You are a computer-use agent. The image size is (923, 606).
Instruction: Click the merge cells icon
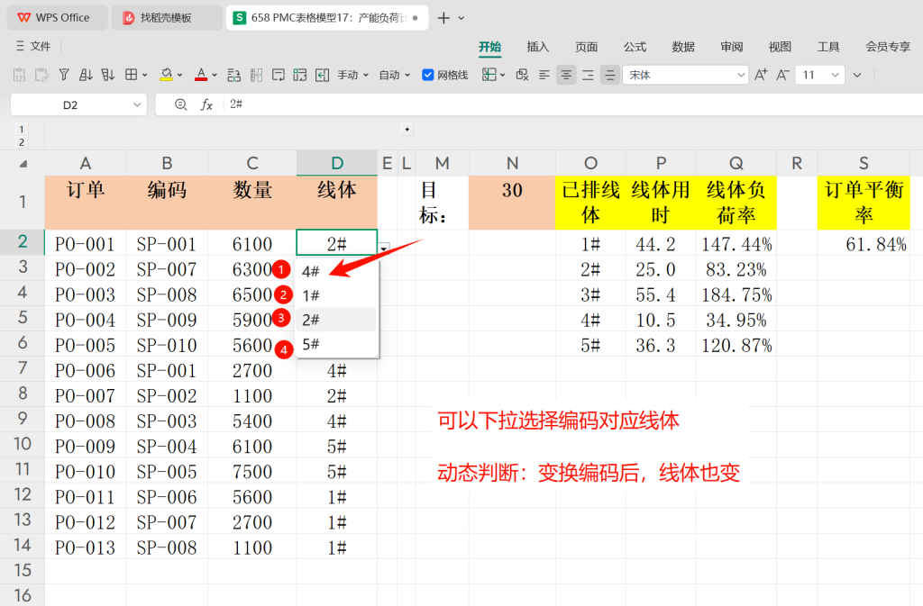[x=300, y=75]
